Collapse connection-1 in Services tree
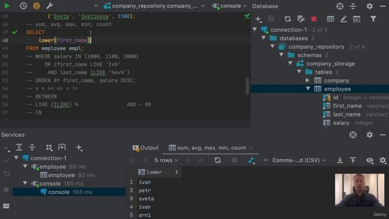The width and height of the screenshot is (389, 219). [16, 158]
